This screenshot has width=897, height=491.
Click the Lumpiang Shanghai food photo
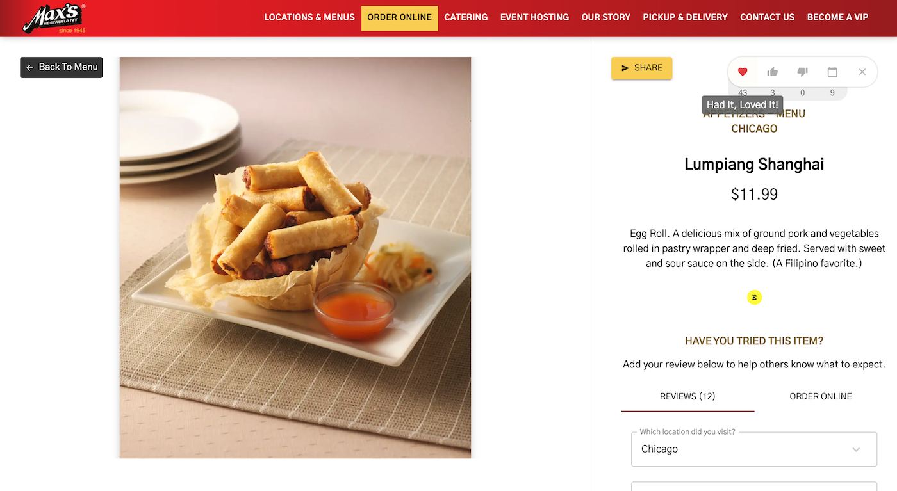coord(295,257)
